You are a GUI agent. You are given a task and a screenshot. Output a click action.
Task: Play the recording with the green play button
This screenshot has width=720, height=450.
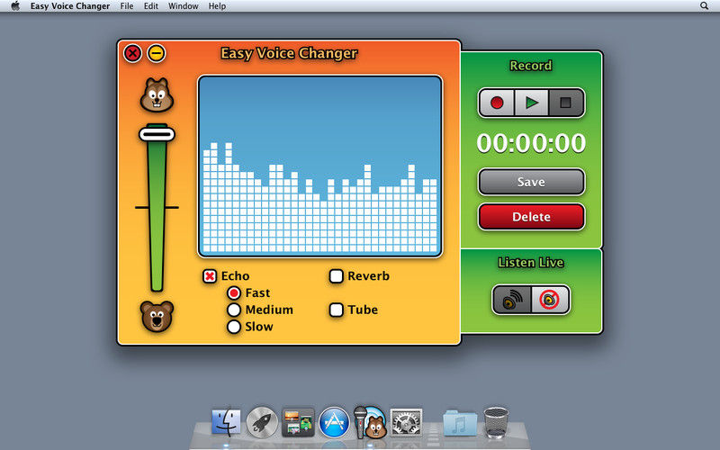pos(531,103)
